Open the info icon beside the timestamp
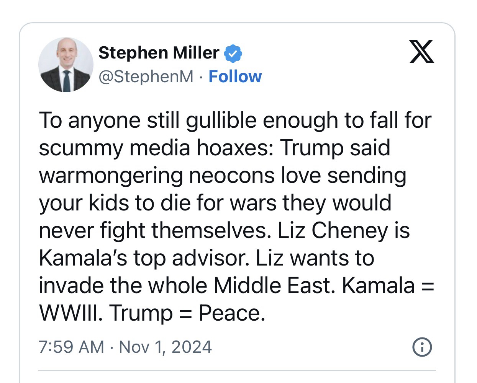The height and width of the screenshot is (383, 477). (422, 347)
